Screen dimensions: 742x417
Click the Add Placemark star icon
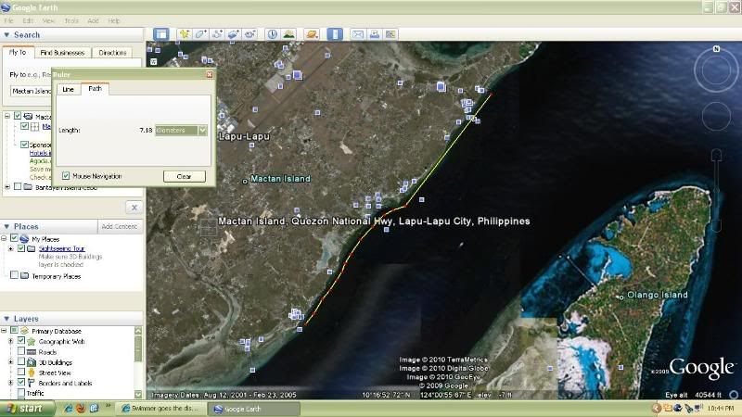coord(184,34)
